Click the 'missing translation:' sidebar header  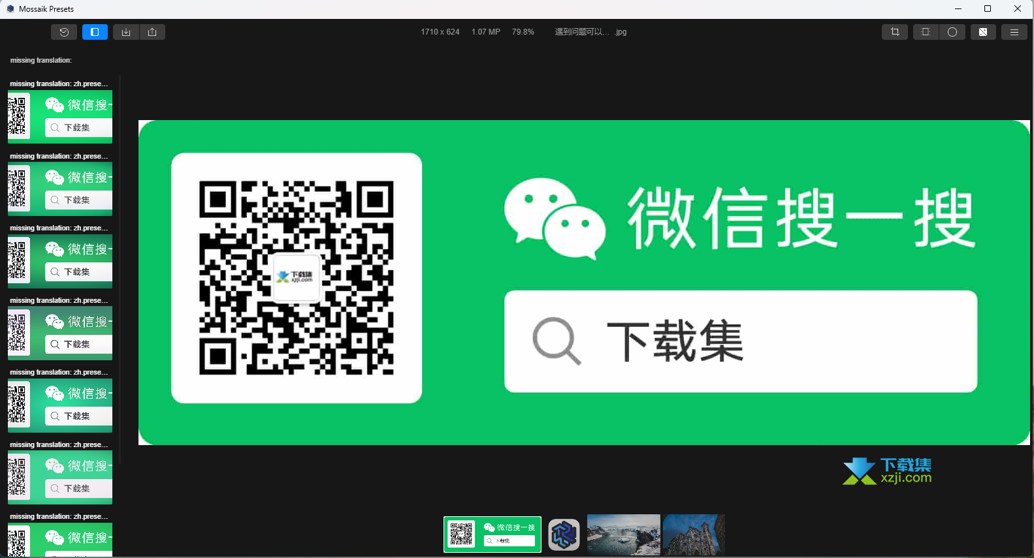(41, 60)
